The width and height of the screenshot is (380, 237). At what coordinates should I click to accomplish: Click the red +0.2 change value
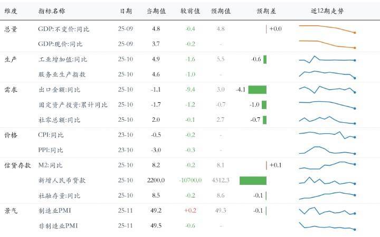(x=189, y=211)
